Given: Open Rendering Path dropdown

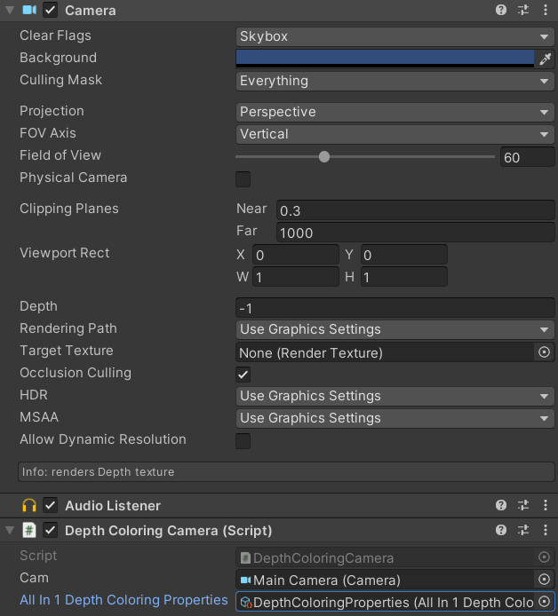Looking at the screenshot, I should click(x=395, y=329).
